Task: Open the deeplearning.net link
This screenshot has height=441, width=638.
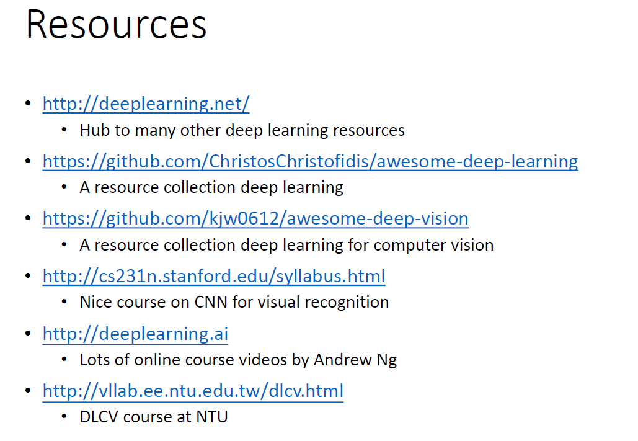Action: [146, 104]
